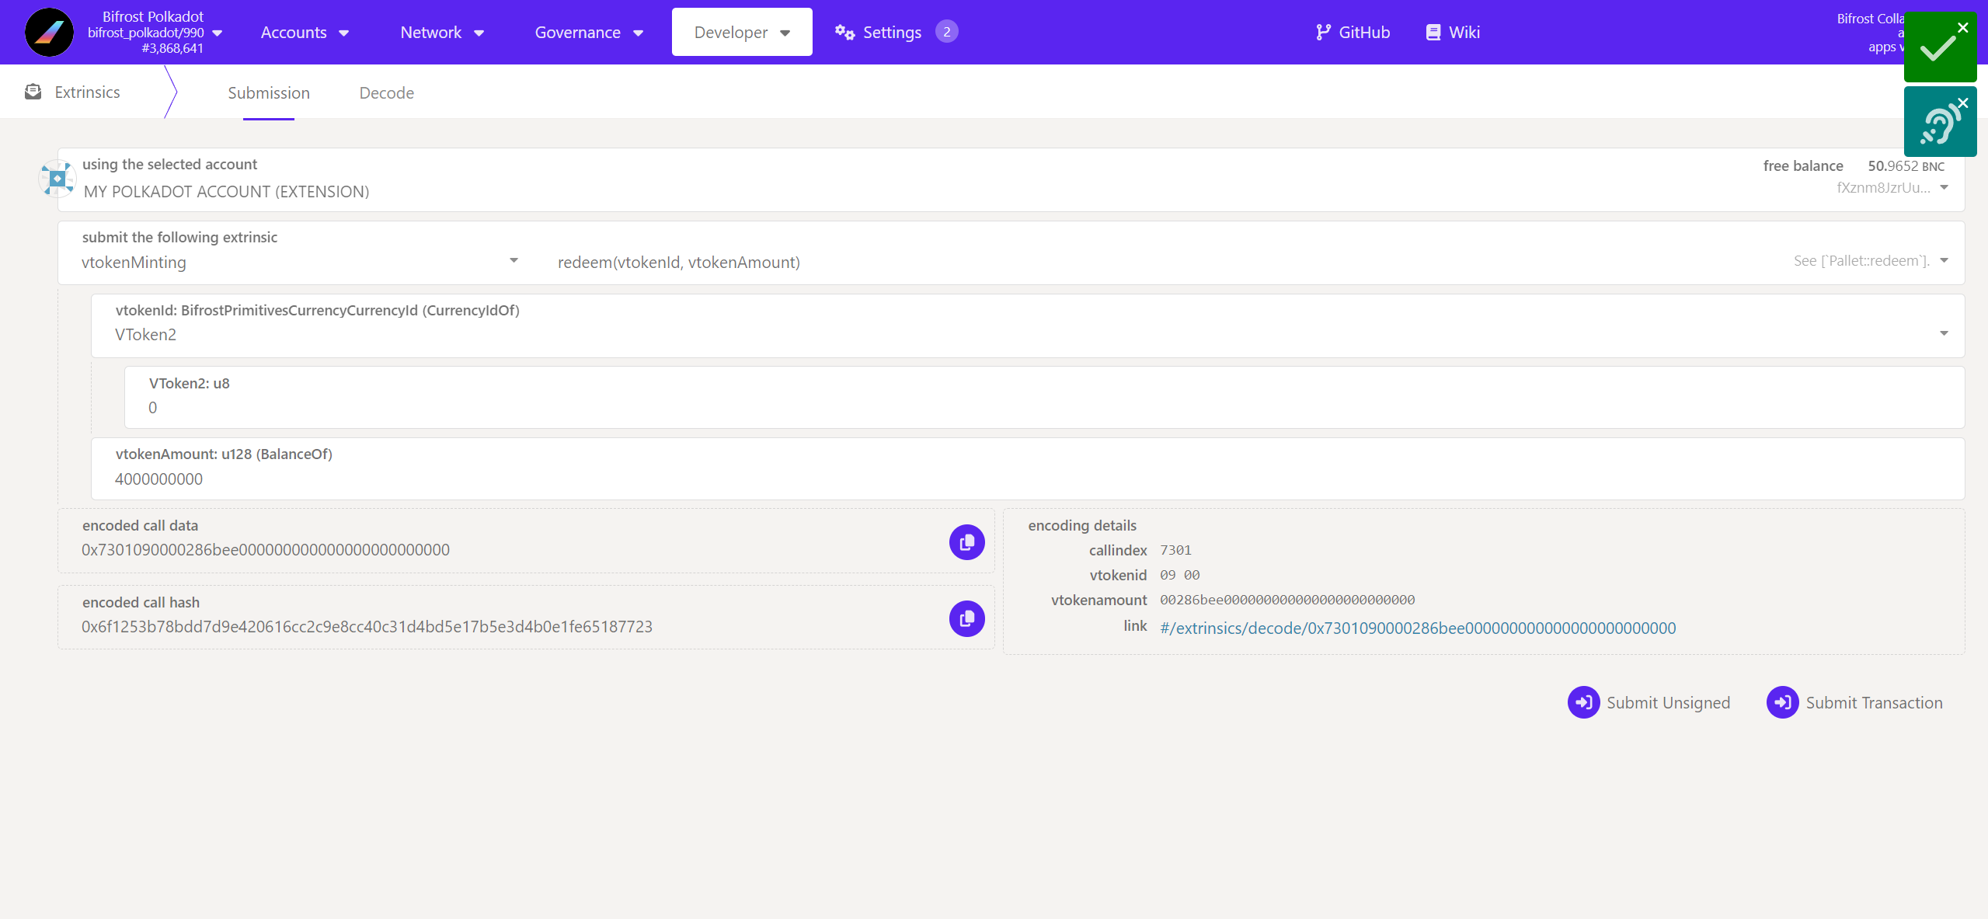Open the GitHub link
This screenshot has height=919, width=1988.
pos(1353,33)
